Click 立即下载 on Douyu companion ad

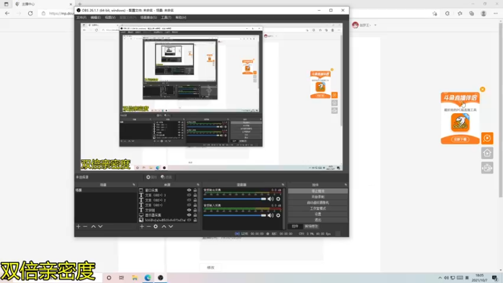click(460, 139)
